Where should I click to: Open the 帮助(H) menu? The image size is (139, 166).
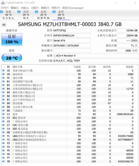point(56,8)
